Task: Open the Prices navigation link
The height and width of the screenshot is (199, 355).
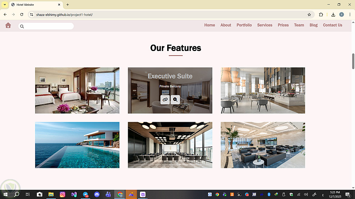Action: pos(283,25)
